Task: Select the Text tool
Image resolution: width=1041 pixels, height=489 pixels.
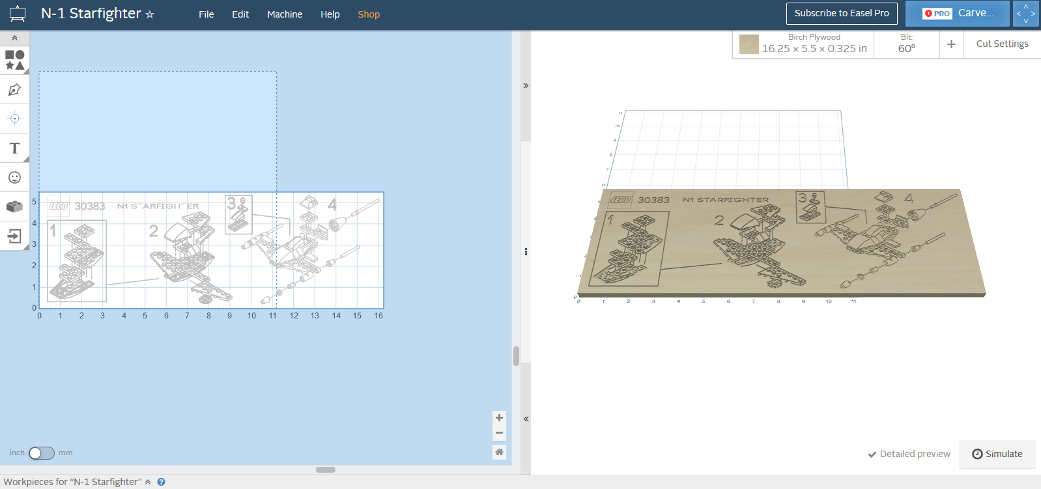Action: pos(14,148)
